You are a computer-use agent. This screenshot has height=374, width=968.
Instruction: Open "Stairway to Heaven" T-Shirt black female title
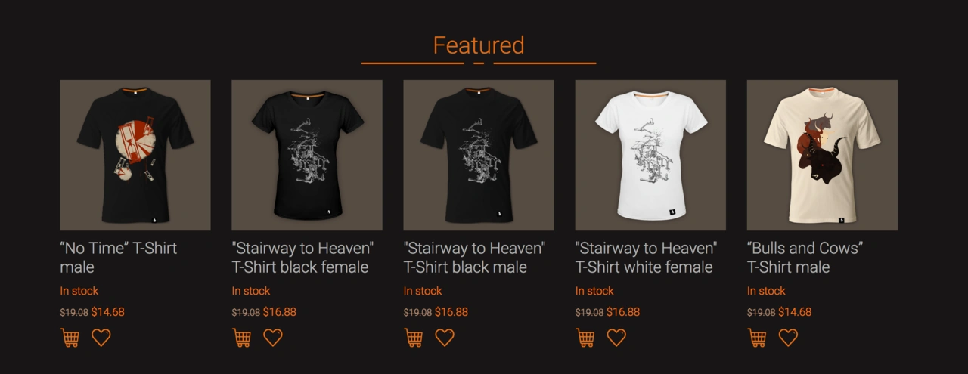(302, 258)
